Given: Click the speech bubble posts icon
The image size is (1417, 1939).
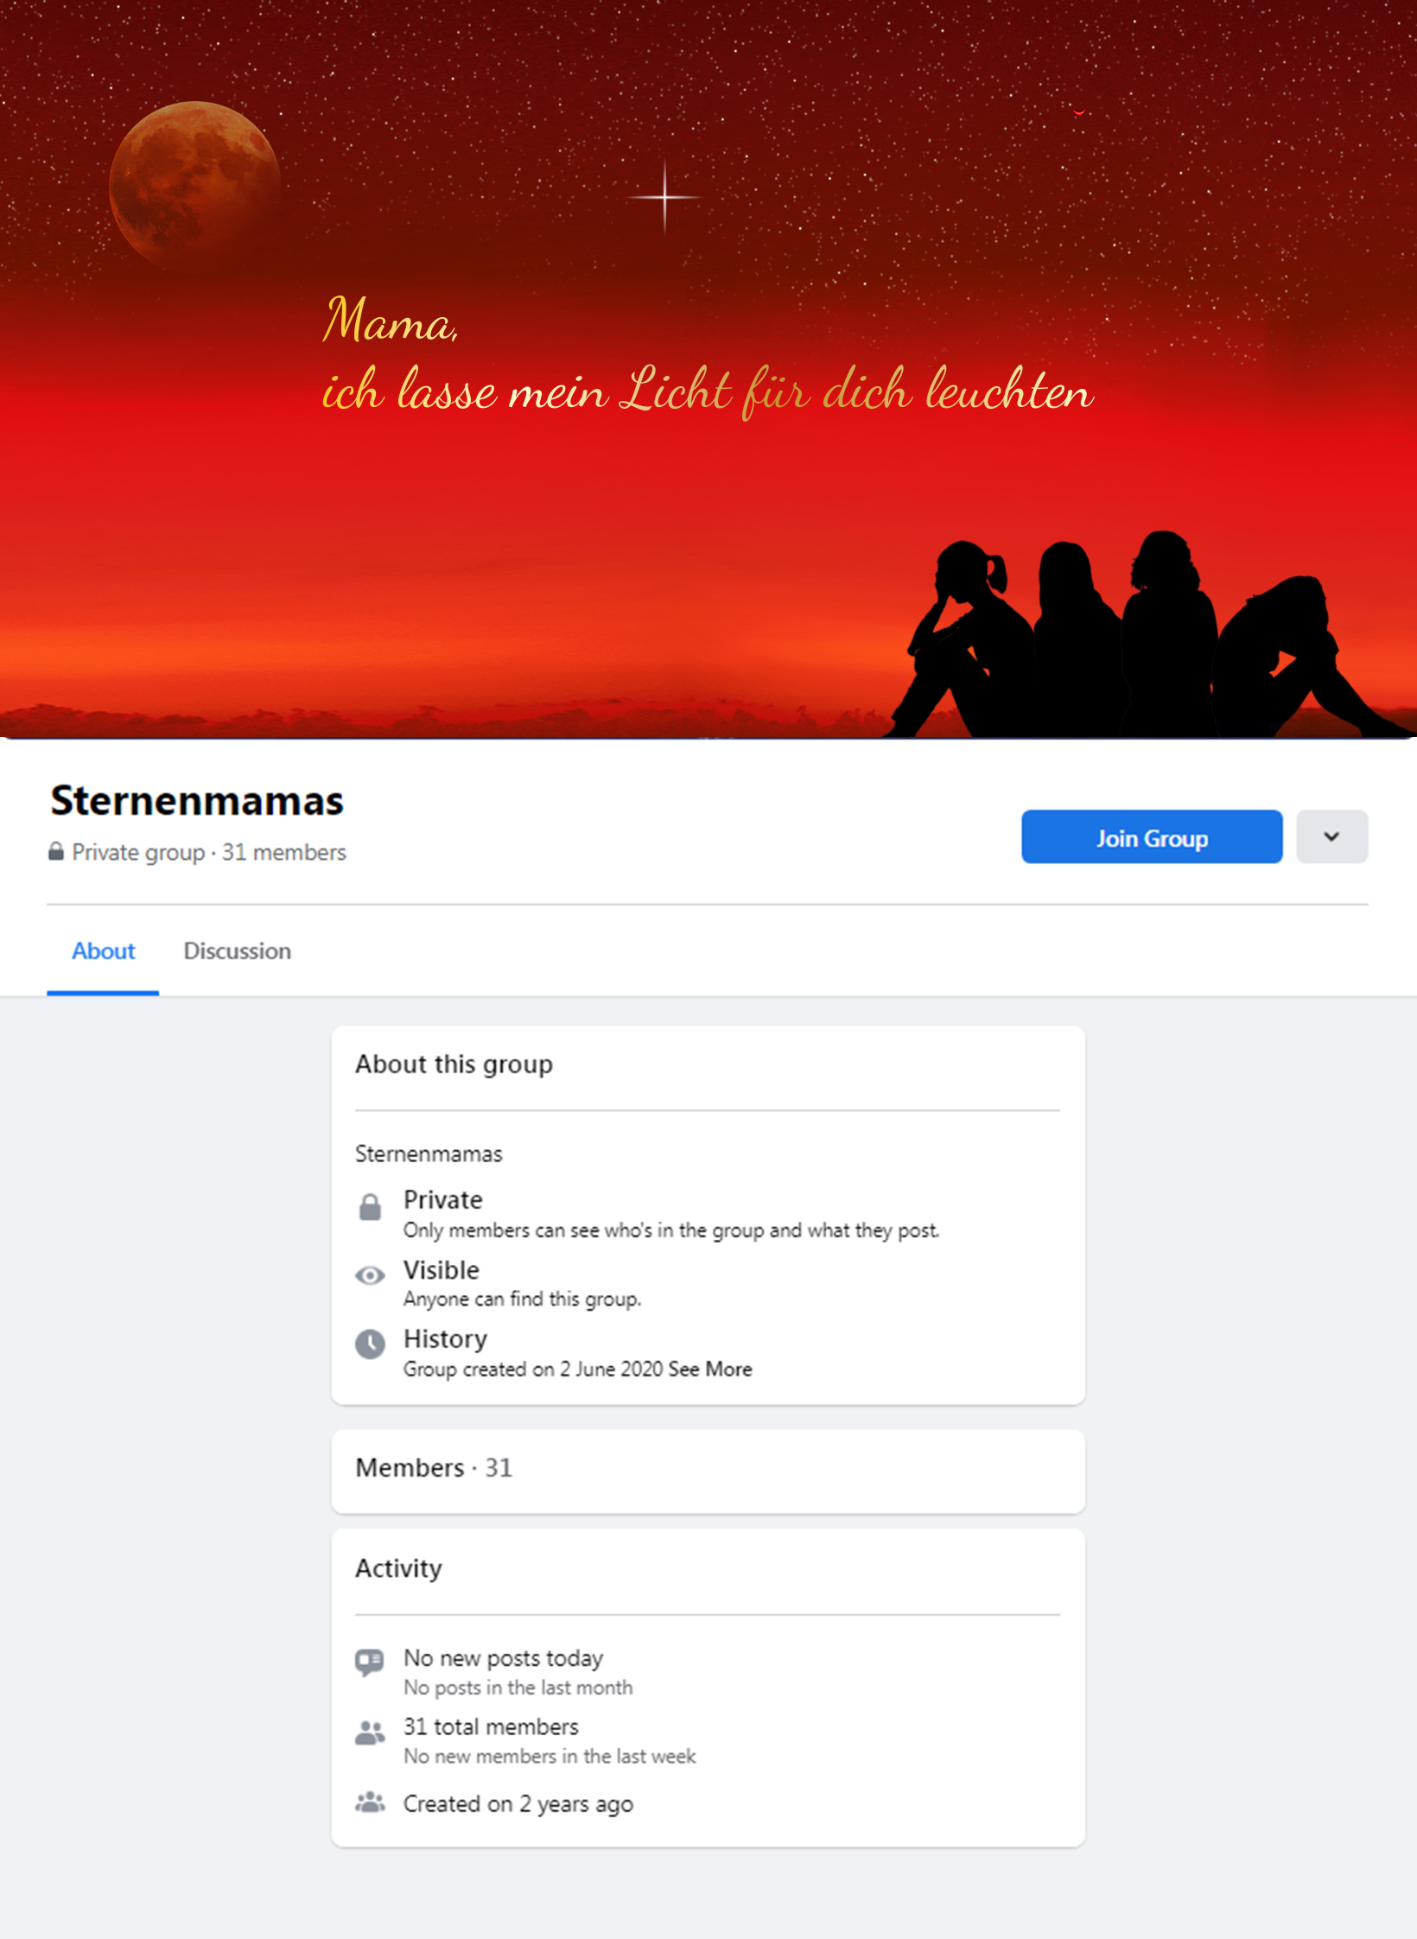Looking at the screenshot, I should 370,1662.
